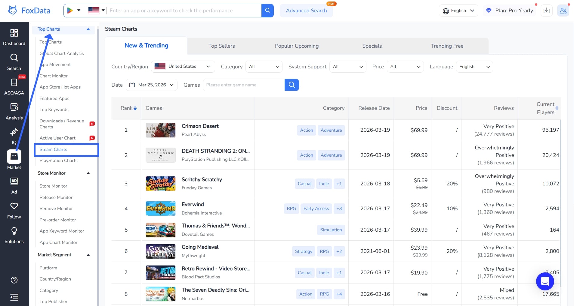Sort table by Current Players column
The width and height of the screenshot is (574, 306).
[x=557, y=108]
